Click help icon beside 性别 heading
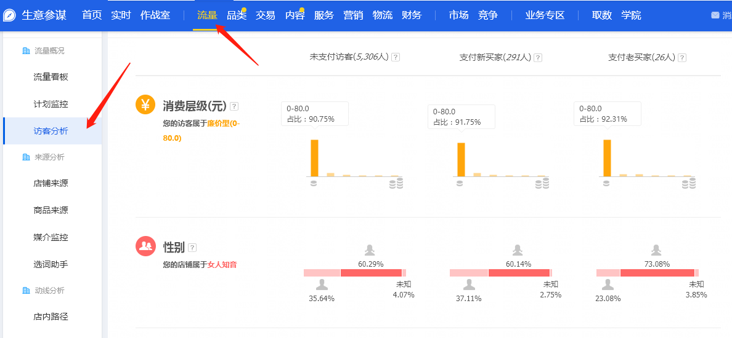 [192, 248]
